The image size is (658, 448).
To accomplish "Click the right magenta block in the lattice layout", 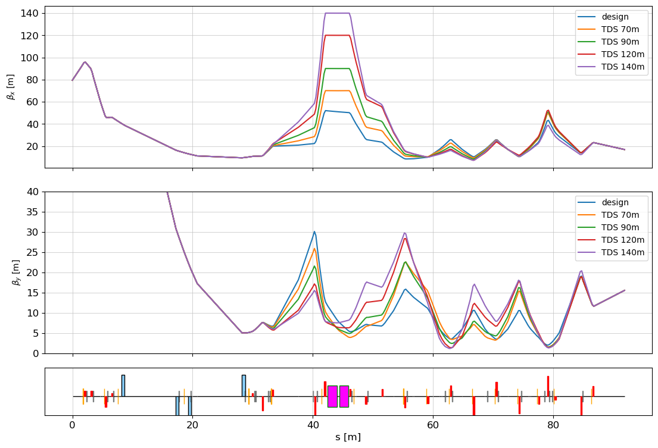I will 344,396.
